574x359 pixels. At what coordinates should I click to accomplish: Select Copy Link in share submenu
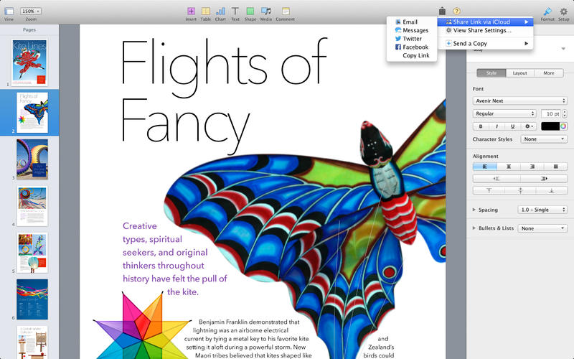click(x=415, y=55)
